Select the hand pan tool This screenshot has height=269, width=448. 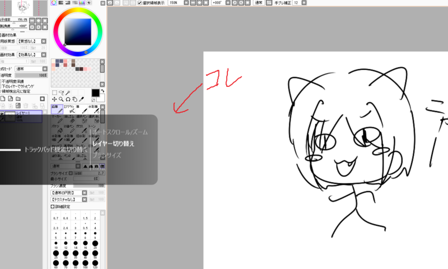[x=74, y=99]
